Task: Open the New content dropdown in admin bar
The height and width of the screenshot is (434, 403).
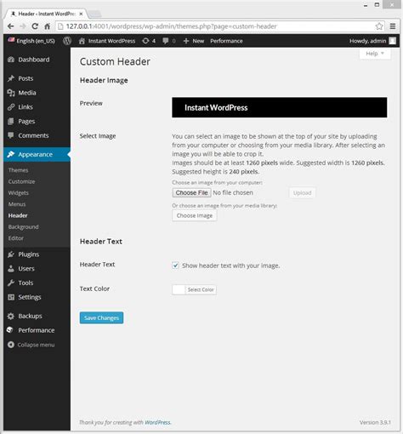Action: point(194,41)
